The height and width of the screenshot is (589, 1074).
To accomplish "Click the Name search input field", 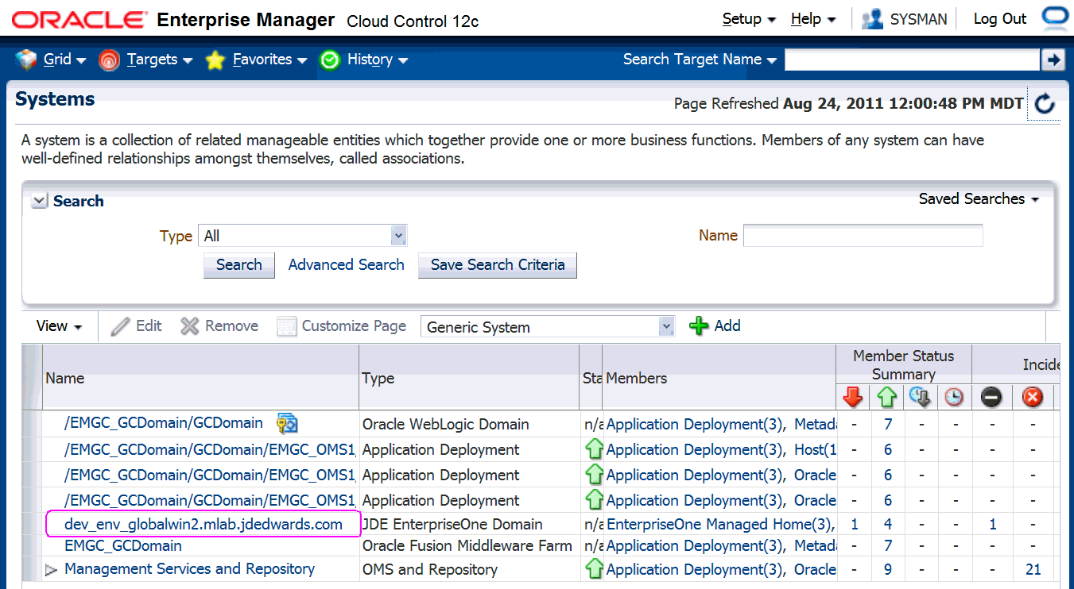I will (863, 236).
